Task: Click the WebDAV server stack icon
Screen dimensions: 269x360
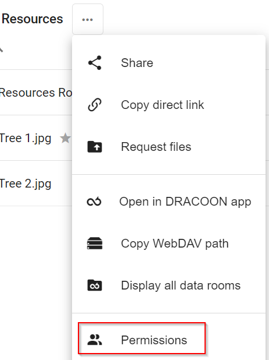Action: 95,243
